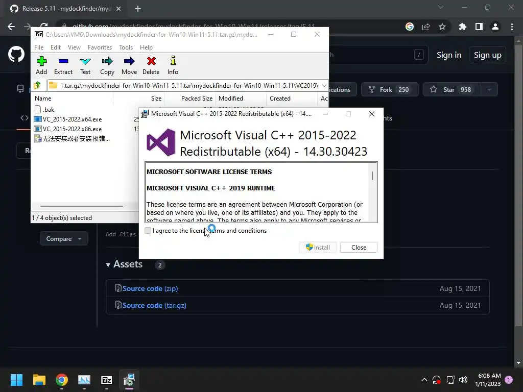Screen dimensions: 523x392
Task: Click Sign up on GitHub
Action: (x=487, y=55)
